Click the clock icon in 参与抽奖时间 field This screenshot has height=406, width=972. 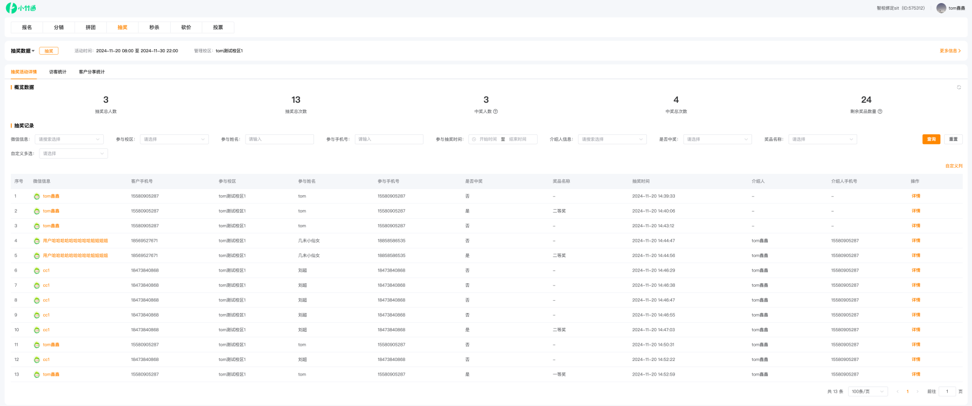coord(474,139)
